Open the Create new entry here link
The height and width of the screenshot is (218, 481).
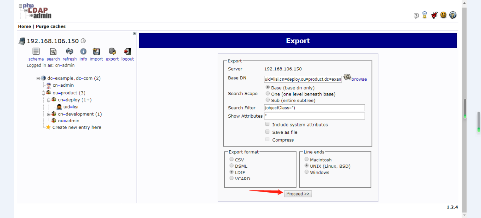(x=76, y=127)
